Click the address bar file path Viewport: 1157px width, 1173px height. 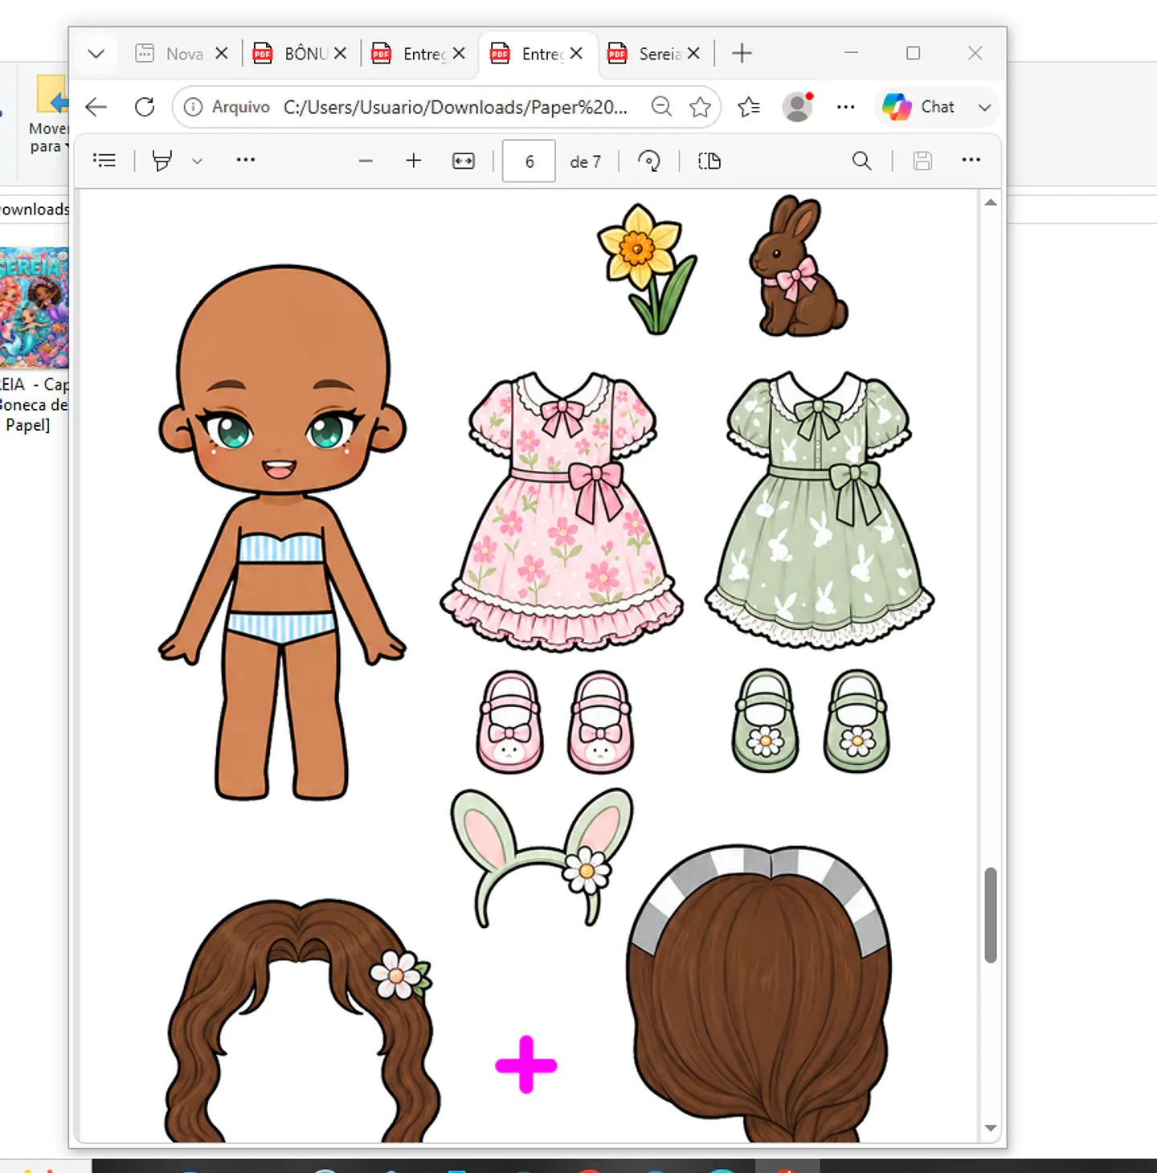coord(455,107)
